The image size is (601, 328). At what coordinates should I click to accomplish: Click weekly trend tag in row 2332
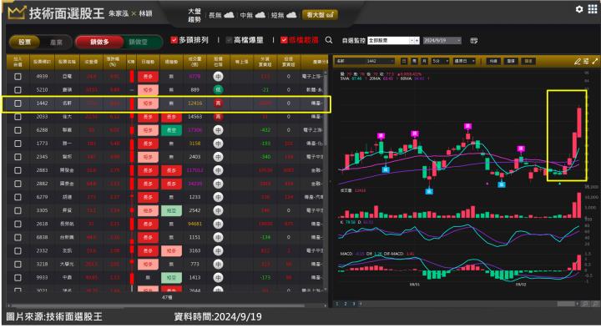[171, 250]
